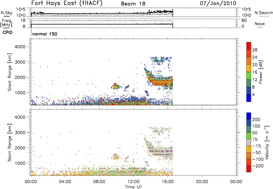Viewport: 273px width, 189px height.
Task: Click the "08:00" time axis label
Action: coord(99,182)
